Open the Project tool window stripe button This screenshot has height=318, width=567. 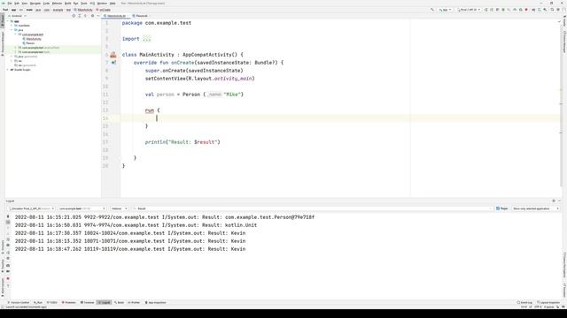[2, 20]
